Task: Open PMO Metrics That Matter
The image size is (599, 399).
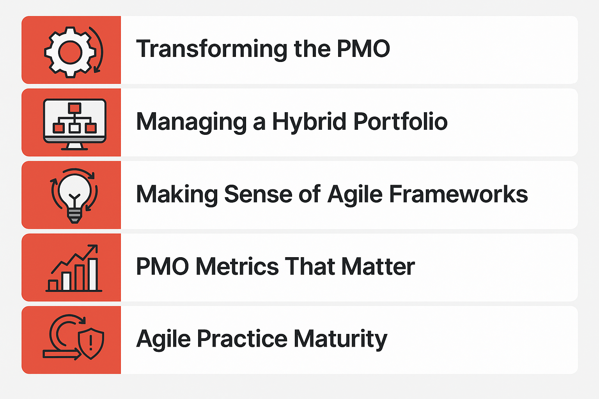Action: tap(275, 267)
